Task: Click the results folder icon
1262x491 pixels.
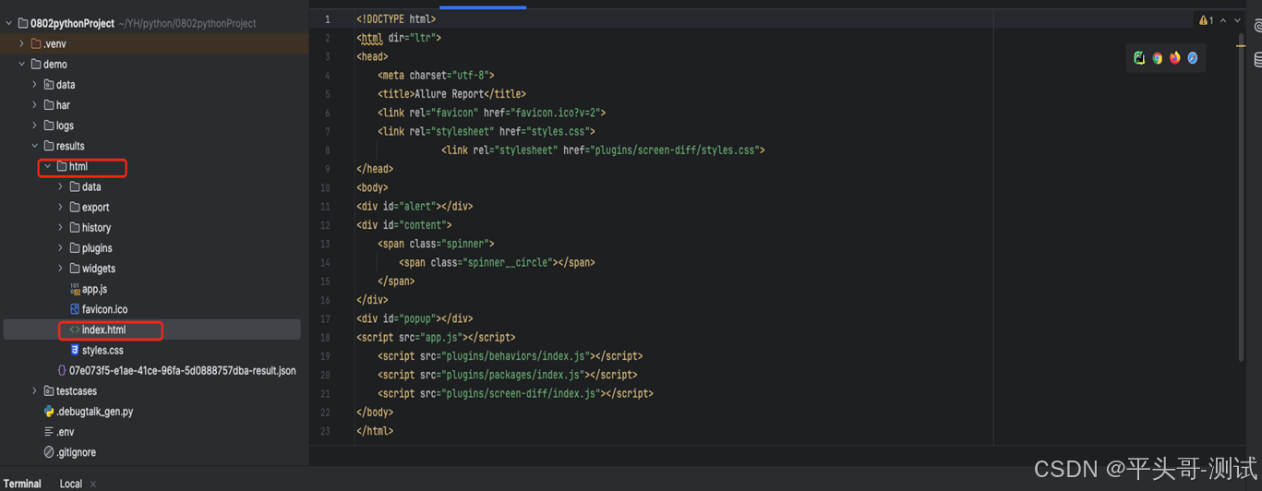Action: coord(49,146)
